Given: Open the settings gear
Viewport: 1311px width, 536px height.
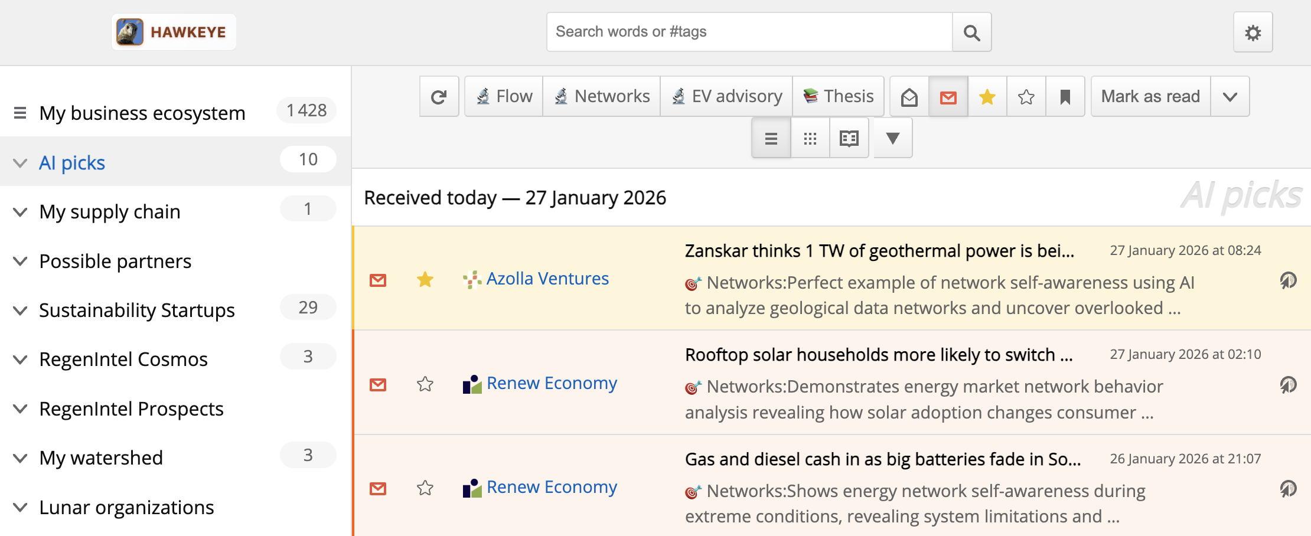Looking at the screenshot, I should point(1253,32).
